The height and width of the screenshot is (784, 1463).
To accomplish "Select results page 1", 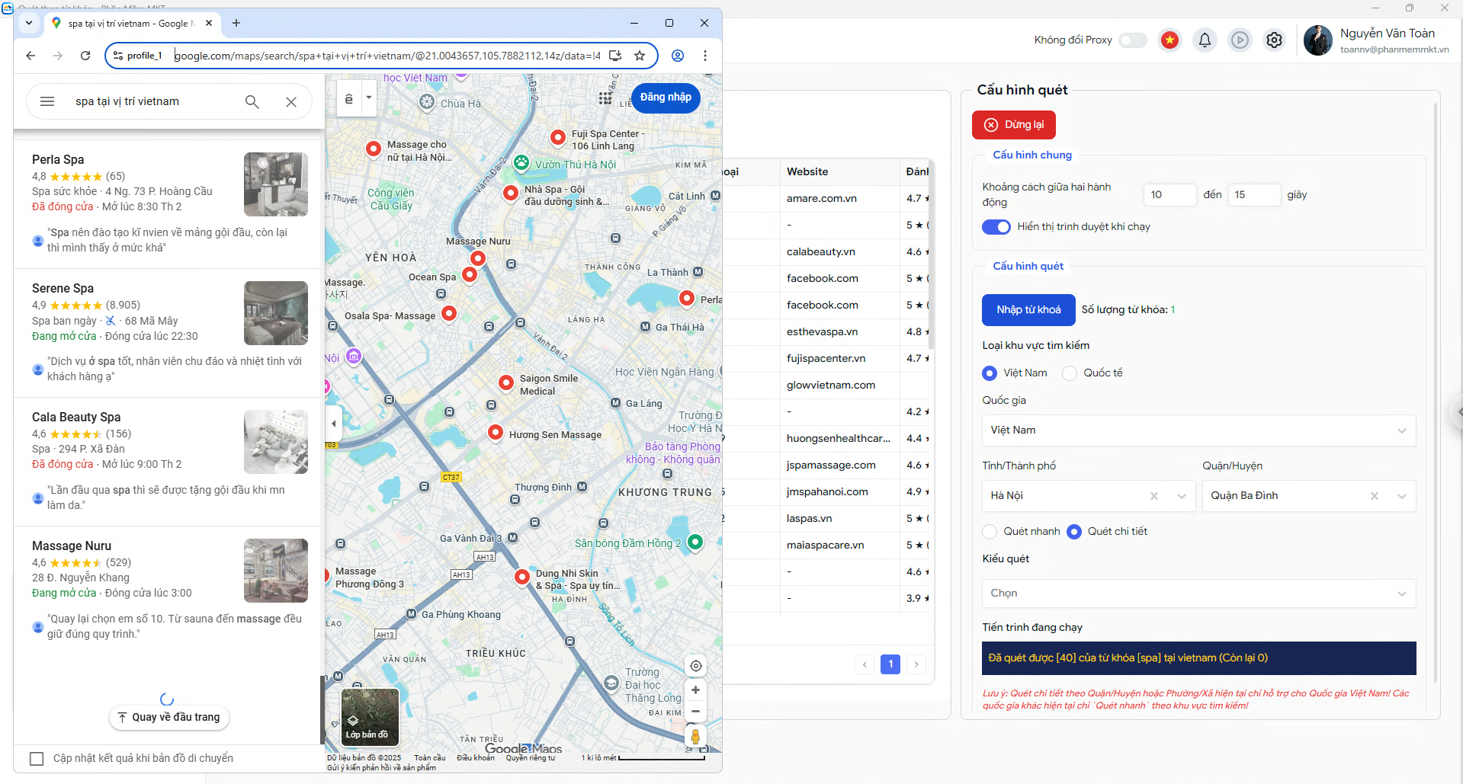I will pyautogui.click(x=890, y=664).
